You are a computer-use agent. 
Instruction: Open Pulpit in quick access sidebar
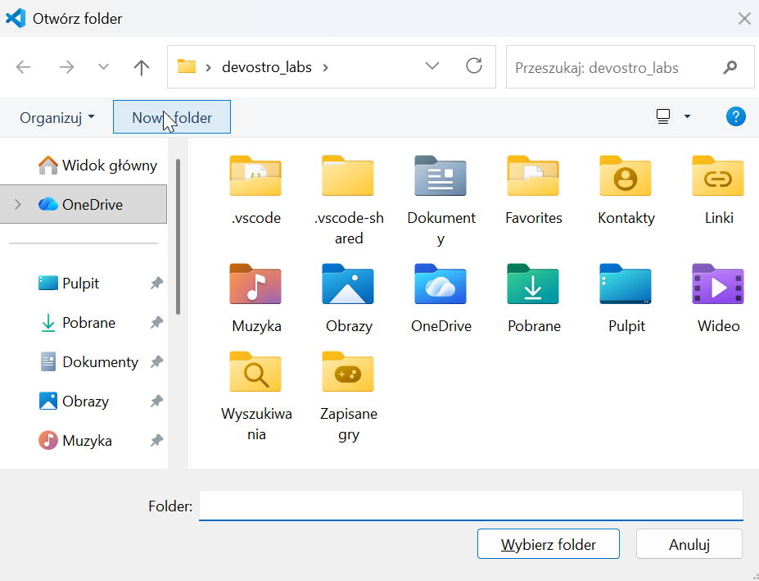point(69,283)
